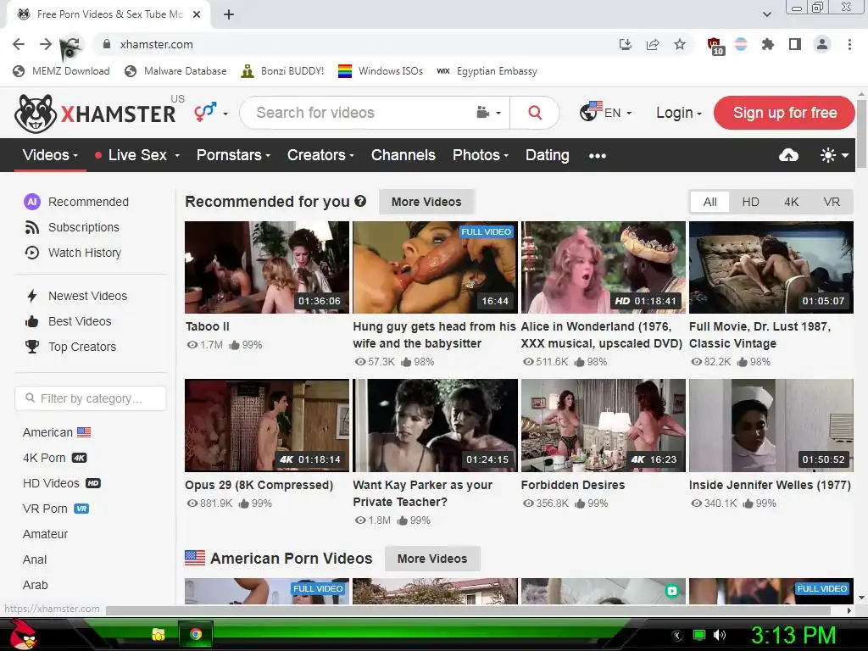Open the three-dots more menu in nav bar
868x651 pixels.
click(x=598, y=156)
